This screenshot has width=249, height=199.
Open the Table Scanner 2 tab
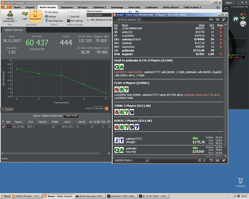(x=192, y=7)
